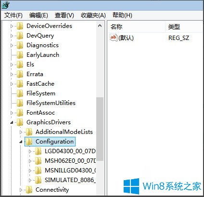The width and height of the screenshot is (204, 197).
Task: Select the Configuration folder icon
Action: coord(29,142)
